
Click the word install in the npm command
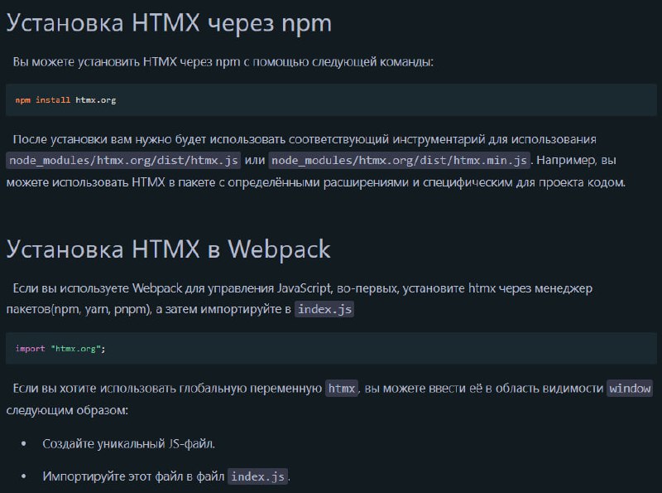[53, 99]
